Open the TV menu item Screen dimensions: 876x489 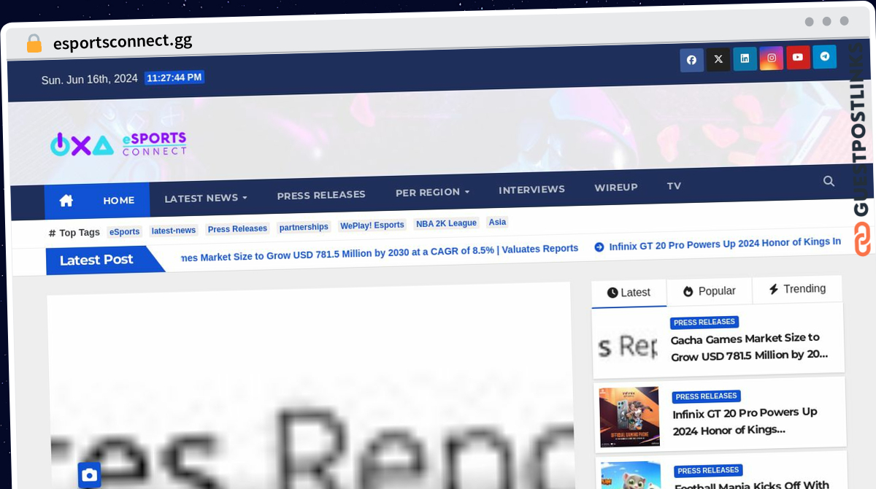pyautogui.click(x=674, y=186)
